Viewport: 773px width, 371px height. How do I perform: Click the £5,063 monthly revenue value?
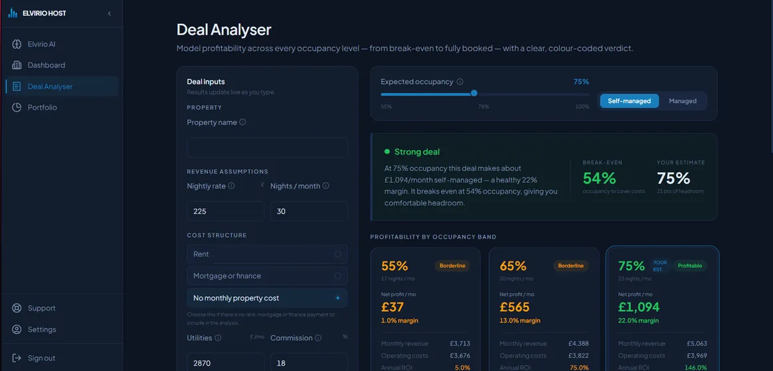click(x=696, y=344)
